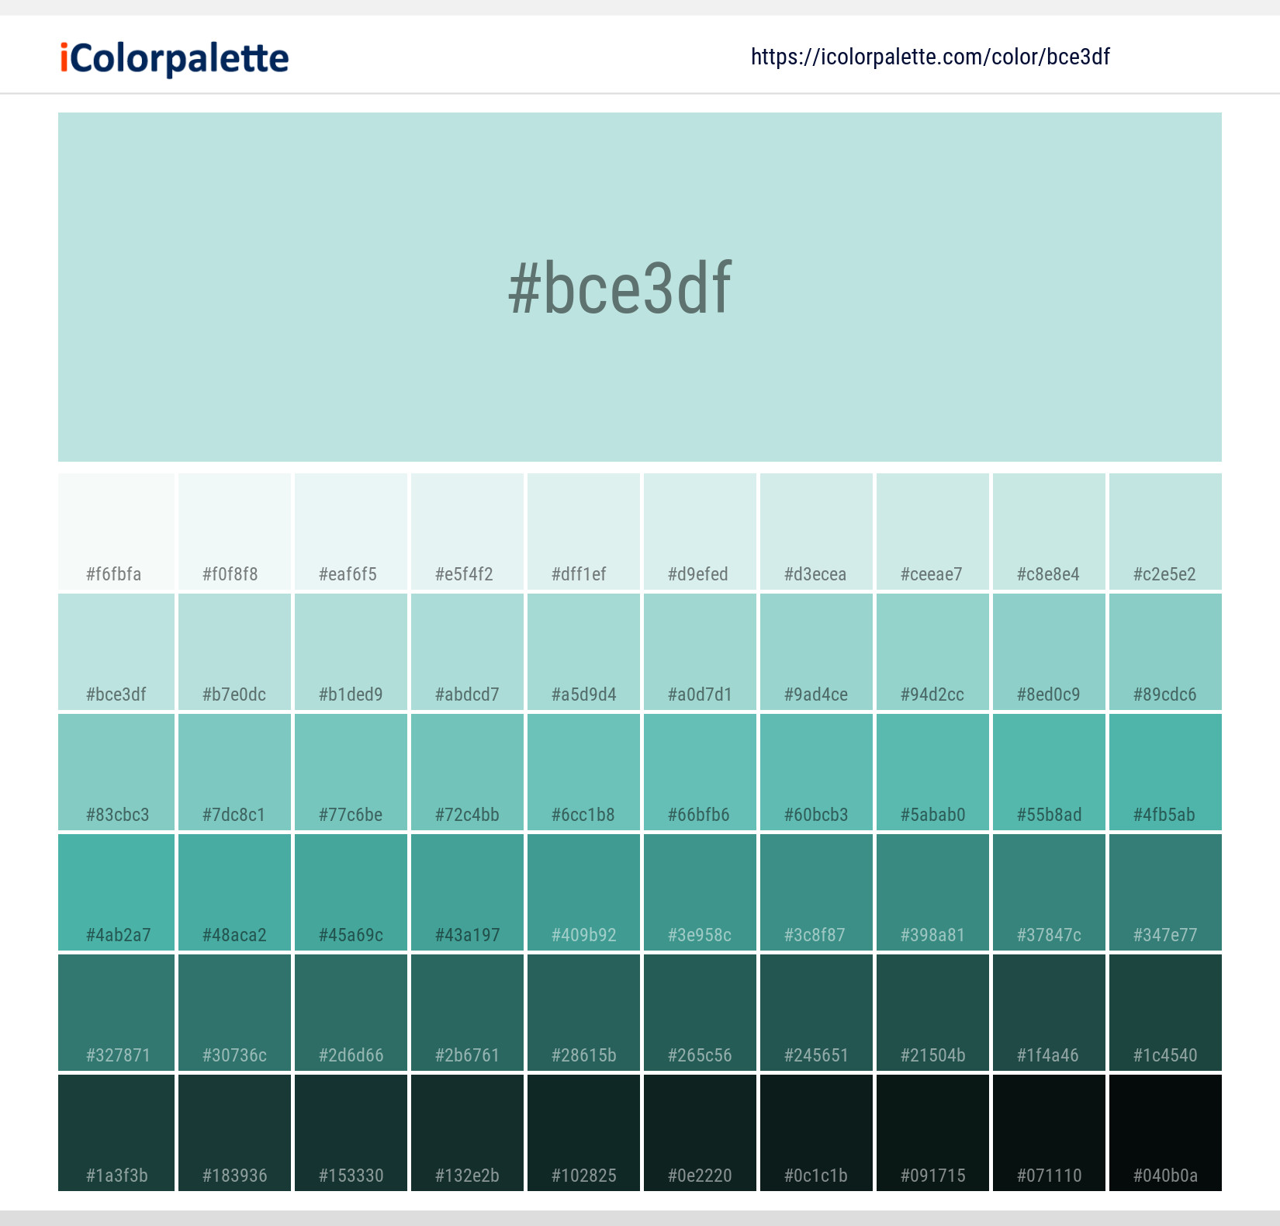This screenshot has width=1280, height=1226.
Task: Pick the #bce3df shade tile
Action: [x=115, y=652]
